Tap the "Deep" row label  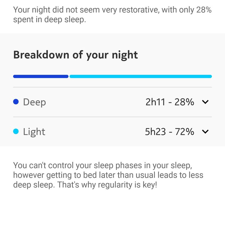pyautogui.click(x=34, y=102)
